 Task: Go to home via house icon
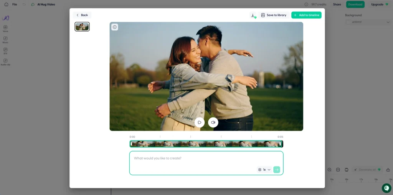(x=6, y=4)
